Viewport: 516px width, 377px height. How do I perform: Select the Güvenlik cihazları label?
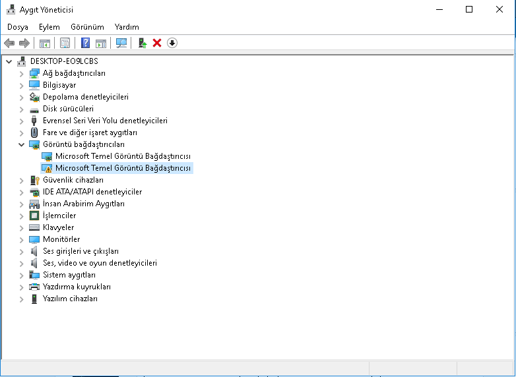click(73, 180)
